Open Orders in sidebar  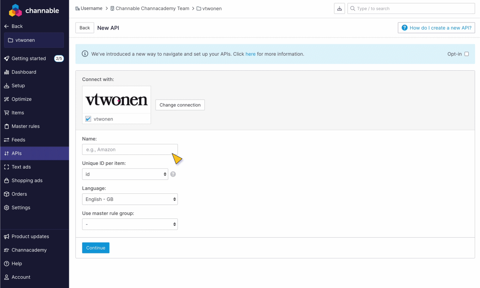(19, 194)
